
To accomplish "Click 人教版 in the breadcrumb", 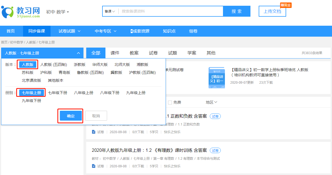I will 31,42.
